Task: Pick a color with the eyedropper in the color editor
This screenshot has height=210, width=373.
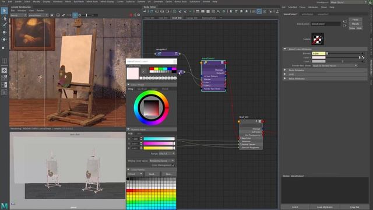Action: [x=143, y=71]
